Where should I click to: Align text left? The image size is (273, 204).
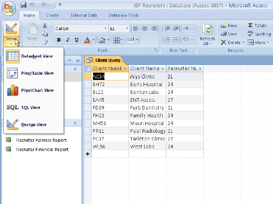pos(136,29)
